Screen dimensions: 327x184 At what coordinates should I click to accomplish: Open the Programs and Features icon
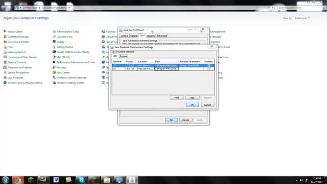coord(5,67)
